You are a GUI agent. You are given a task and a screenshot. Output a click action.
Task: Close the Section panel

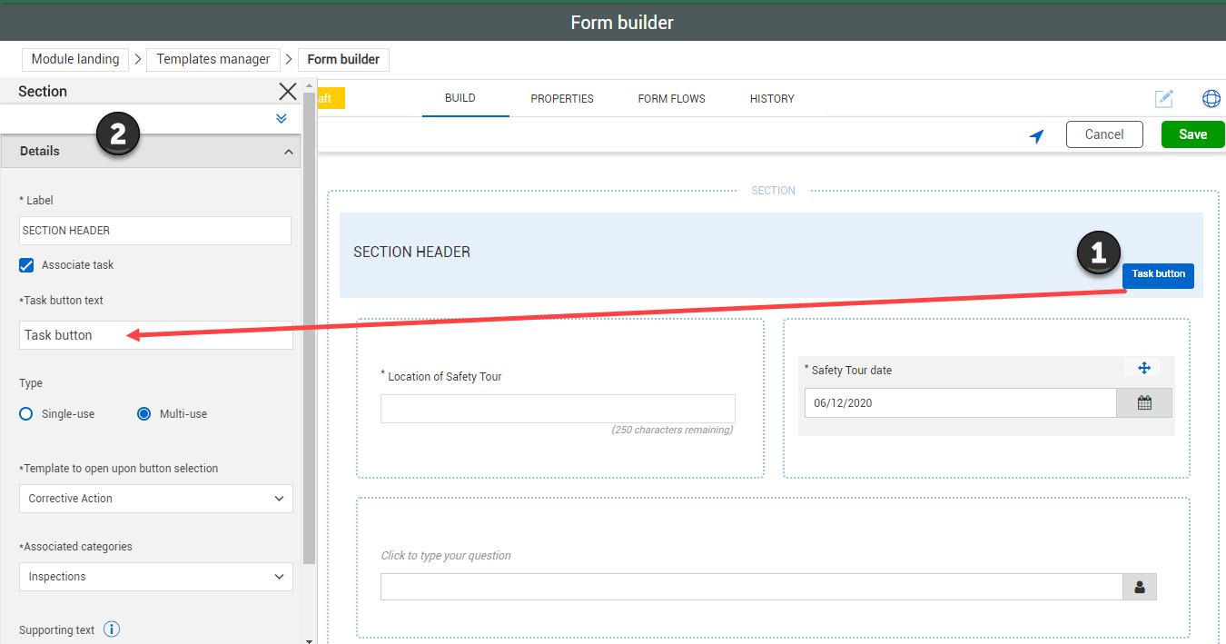(x=288, y=91)
